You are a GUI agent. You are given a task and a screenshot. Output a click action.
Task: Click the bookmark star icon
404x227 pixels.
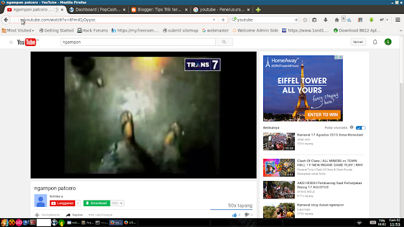pos(305,20)
